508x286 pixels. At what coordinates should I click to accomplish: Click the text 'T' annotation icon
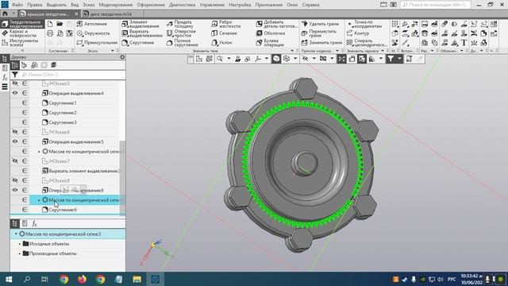click(464, 42)
